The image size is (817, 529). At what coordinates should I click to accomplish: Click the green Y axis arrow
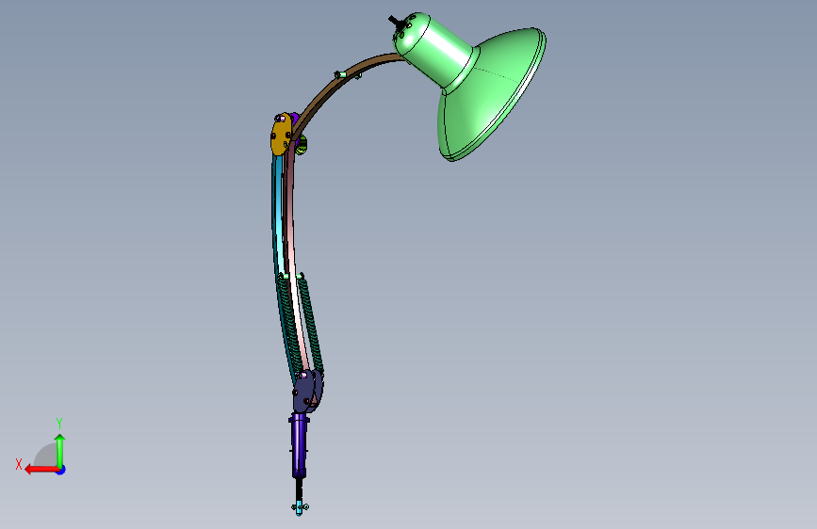click(60, 450)
